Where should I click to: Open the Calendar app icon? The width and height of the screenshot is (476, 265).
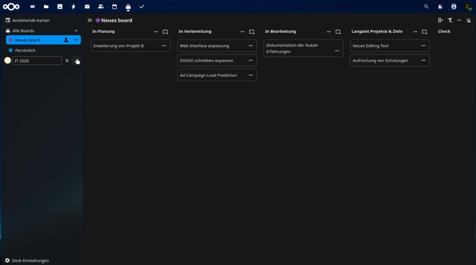(x=114, y=6)
